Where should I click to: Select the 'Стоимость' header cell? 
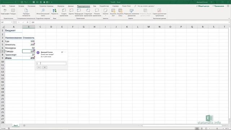point(29,38)
